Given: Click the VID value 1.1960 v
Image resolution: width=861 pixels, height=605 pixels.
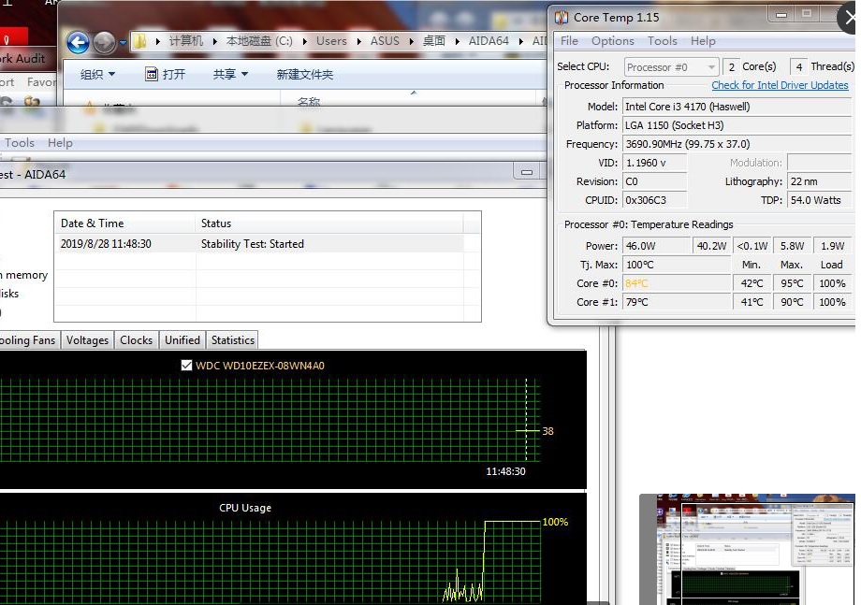Looking at the screenshot, I should click(x=654, y=163).
